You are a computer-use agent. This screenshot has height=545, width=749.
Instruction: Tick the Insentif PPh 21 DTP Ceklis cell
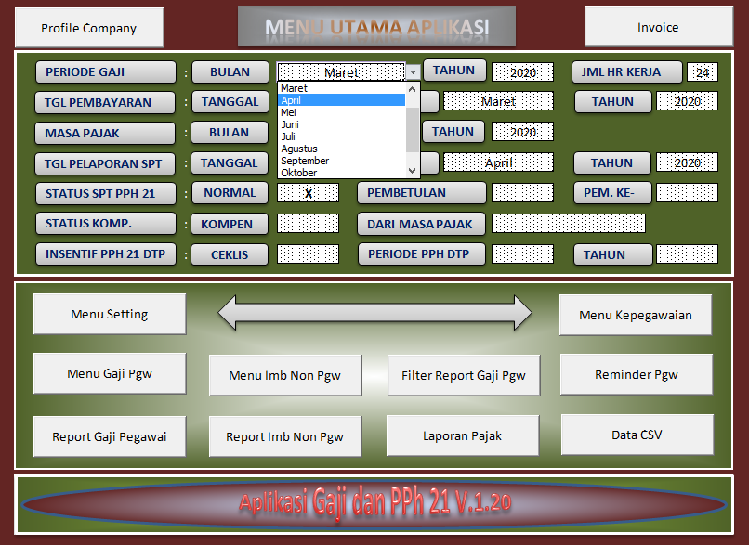pyautogui.click(x=309, y=253)
